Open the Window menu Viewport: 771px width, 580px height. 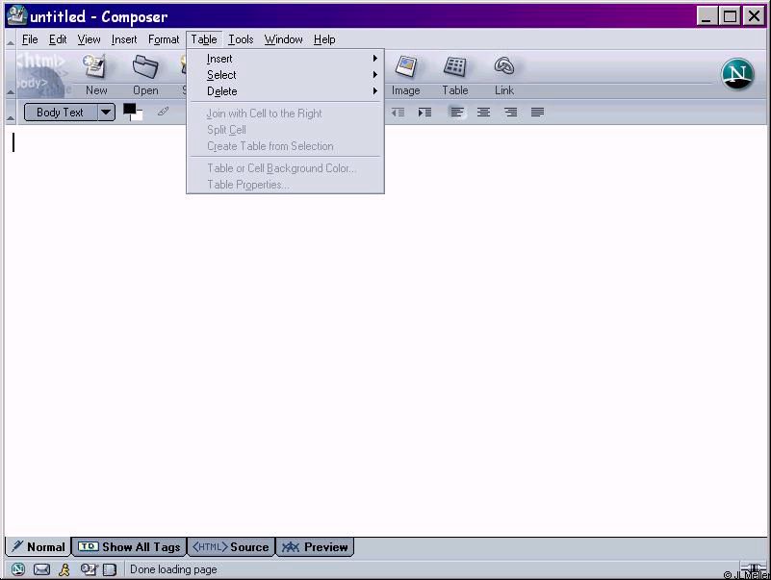(284, 39)
